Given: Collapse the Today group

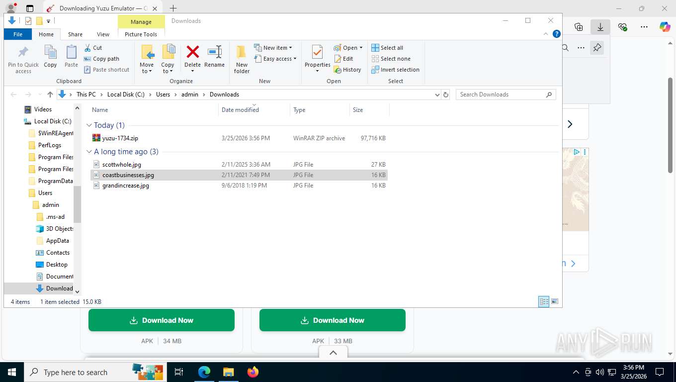Looking at the screenshot, I should coord(89,125).
